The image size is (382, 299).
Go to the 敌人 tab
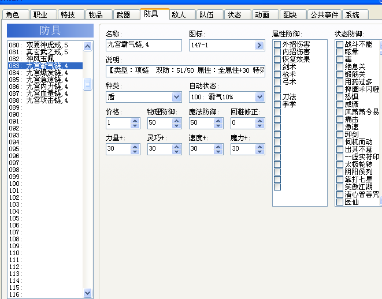pyautogui.click(x=182, y=14)
